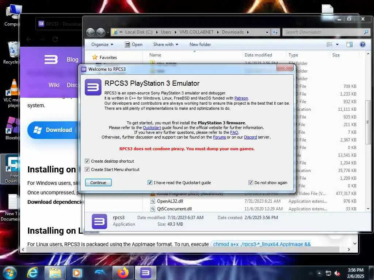374x280 pixels.
Task: Select VM1.COLLABNET breadcrumb
Action: click(x=196, y=32)
